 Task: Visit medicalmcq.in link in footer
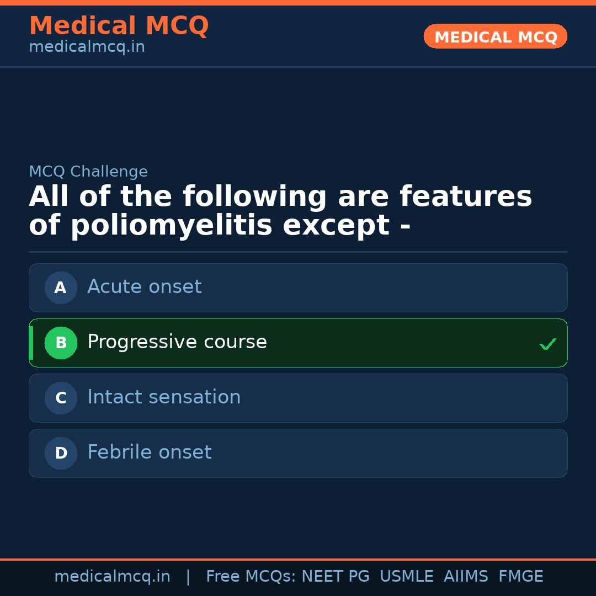click(x=112, y=576)
